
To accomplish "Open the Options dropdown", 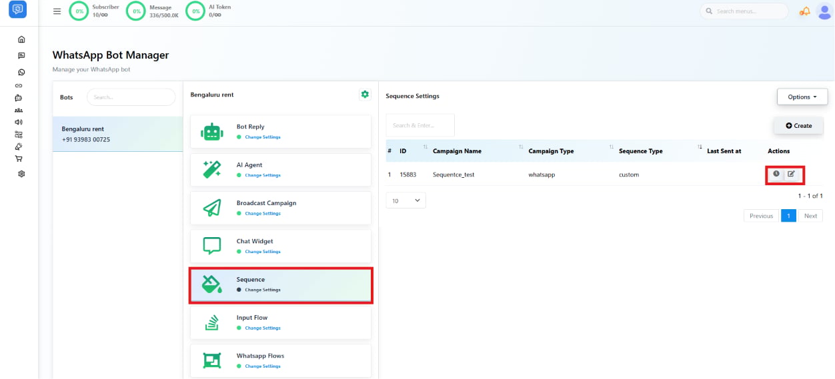I will [802, 97].
